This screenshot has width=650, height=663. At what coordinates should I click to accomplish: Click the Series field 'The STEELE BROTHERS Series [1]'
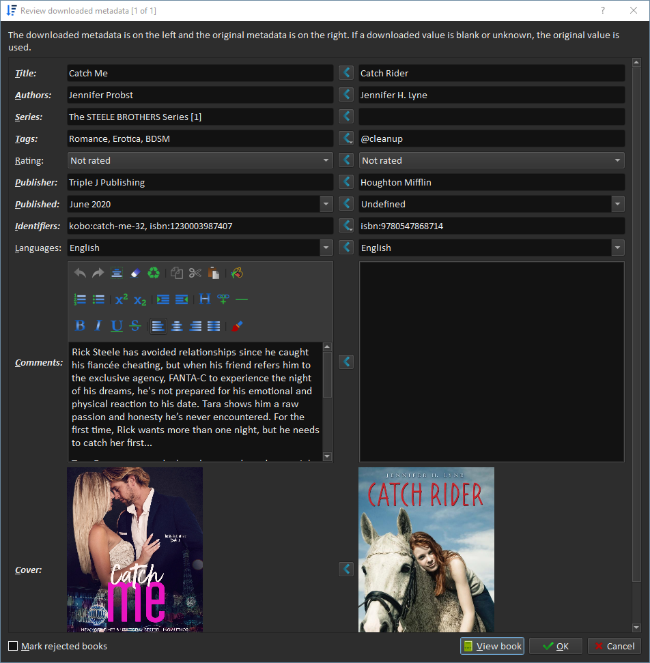pyautogui.click(x=200, y=117)
